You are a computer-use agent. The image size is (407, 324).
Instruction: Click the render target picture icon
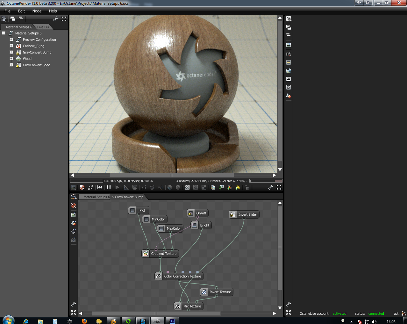pyautogui.click(x=289, y=45)
